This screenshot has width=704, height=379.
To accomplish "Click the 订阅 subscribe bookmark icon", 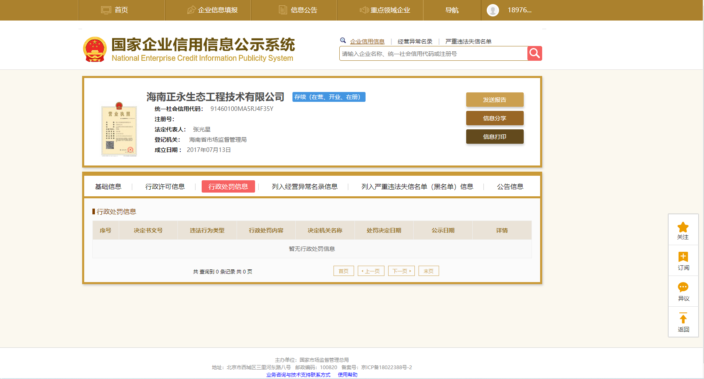I will [x=683, y=257].
